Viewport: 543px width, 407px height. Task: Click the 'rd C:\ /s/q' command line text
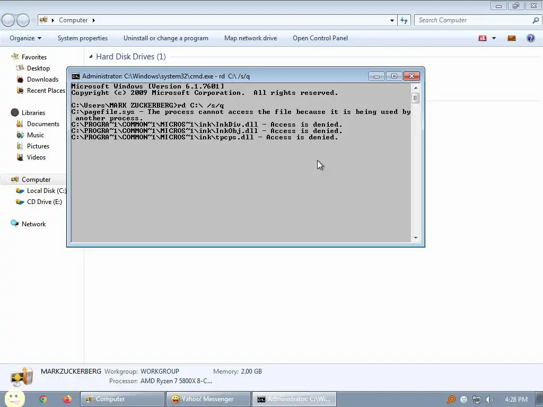coord(201,105)
